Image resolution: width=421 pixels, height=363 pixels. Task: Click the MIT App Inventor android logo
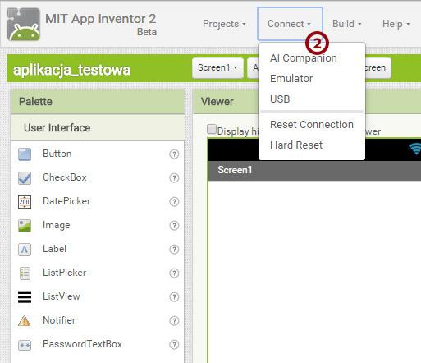point(24,25)
